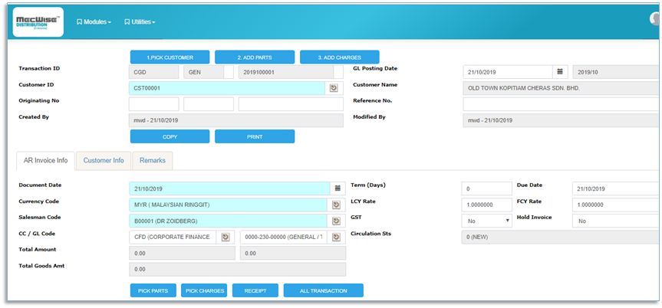Image resolution: width=662 pixels, height=308 pixels.
Task: Click the Total Goods Amt label
Action: click(x=41, y=266)
